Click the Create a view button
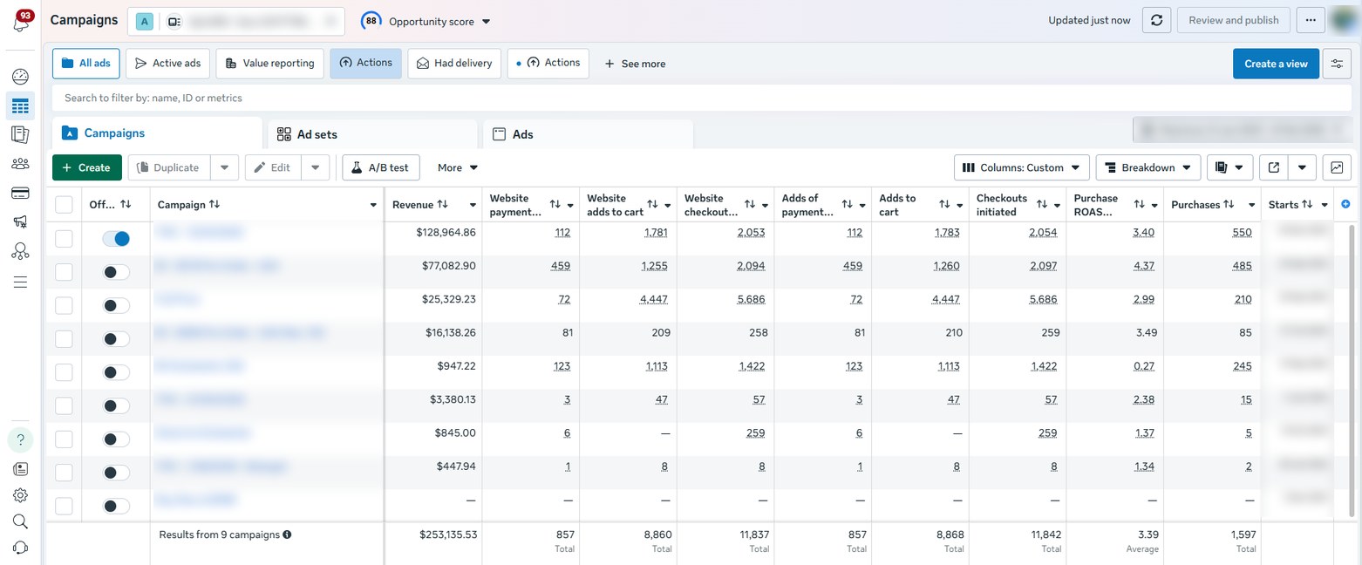The width and height of the screenshot is (1362, 565). tap(1276, 64)
